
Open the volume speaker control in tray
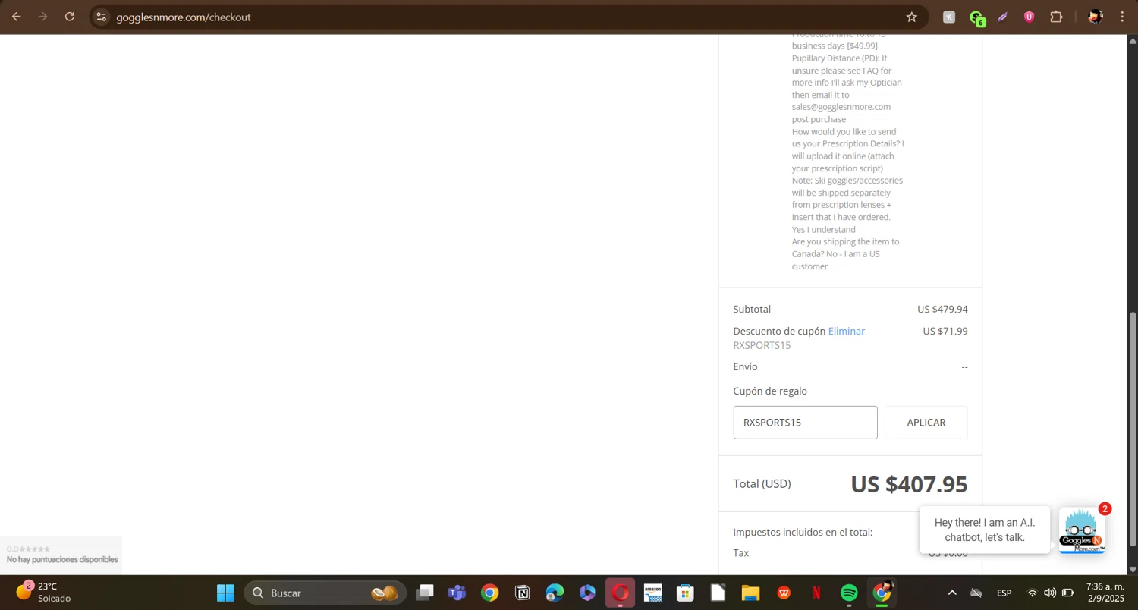point(1049,593)
